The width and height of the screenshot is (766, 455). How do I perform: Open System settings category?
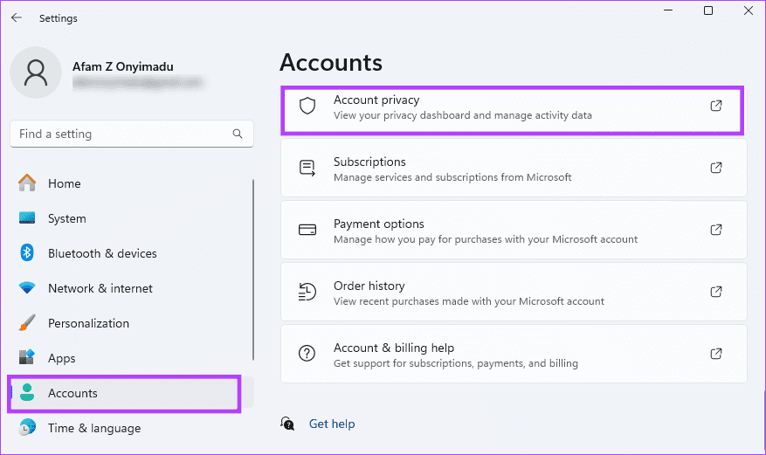click(x=130, y=218)
